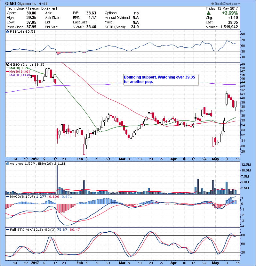The image size is (256, 266).
Task: Click the blue horizontal support line
Action: tap(218, 108)
